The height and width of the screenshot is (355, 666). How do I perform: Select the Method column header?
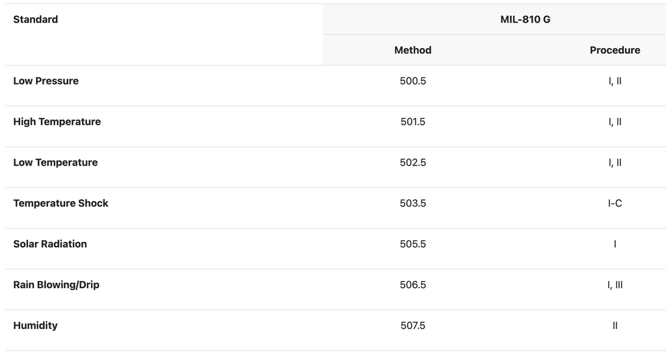(x=412, y=50)
